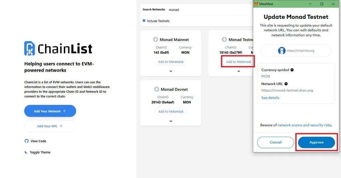Click the MetaMask fox icon in title bar
Screen dimensions: 341x178
tap(256, 4)
